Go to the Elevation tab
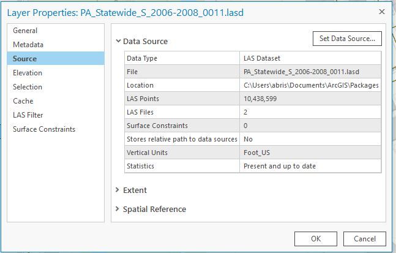The image size is (396, 253). (x=28, y=73)
